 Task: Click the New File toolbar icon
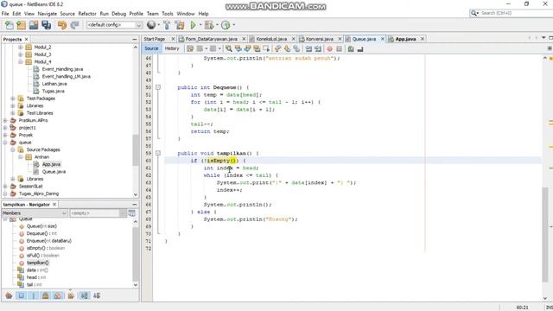pos(10,25)
